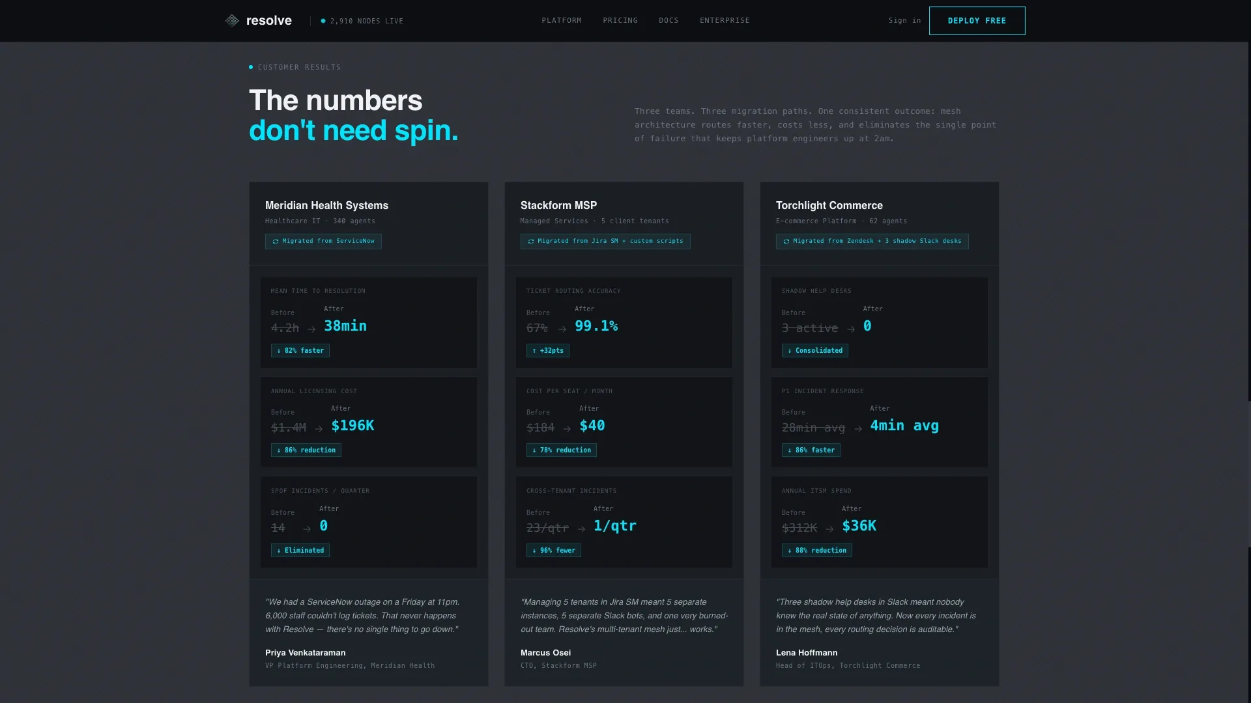1251x703 pixels.
Task: Go to the Pricing page
Action: click(x=620, y=21)
